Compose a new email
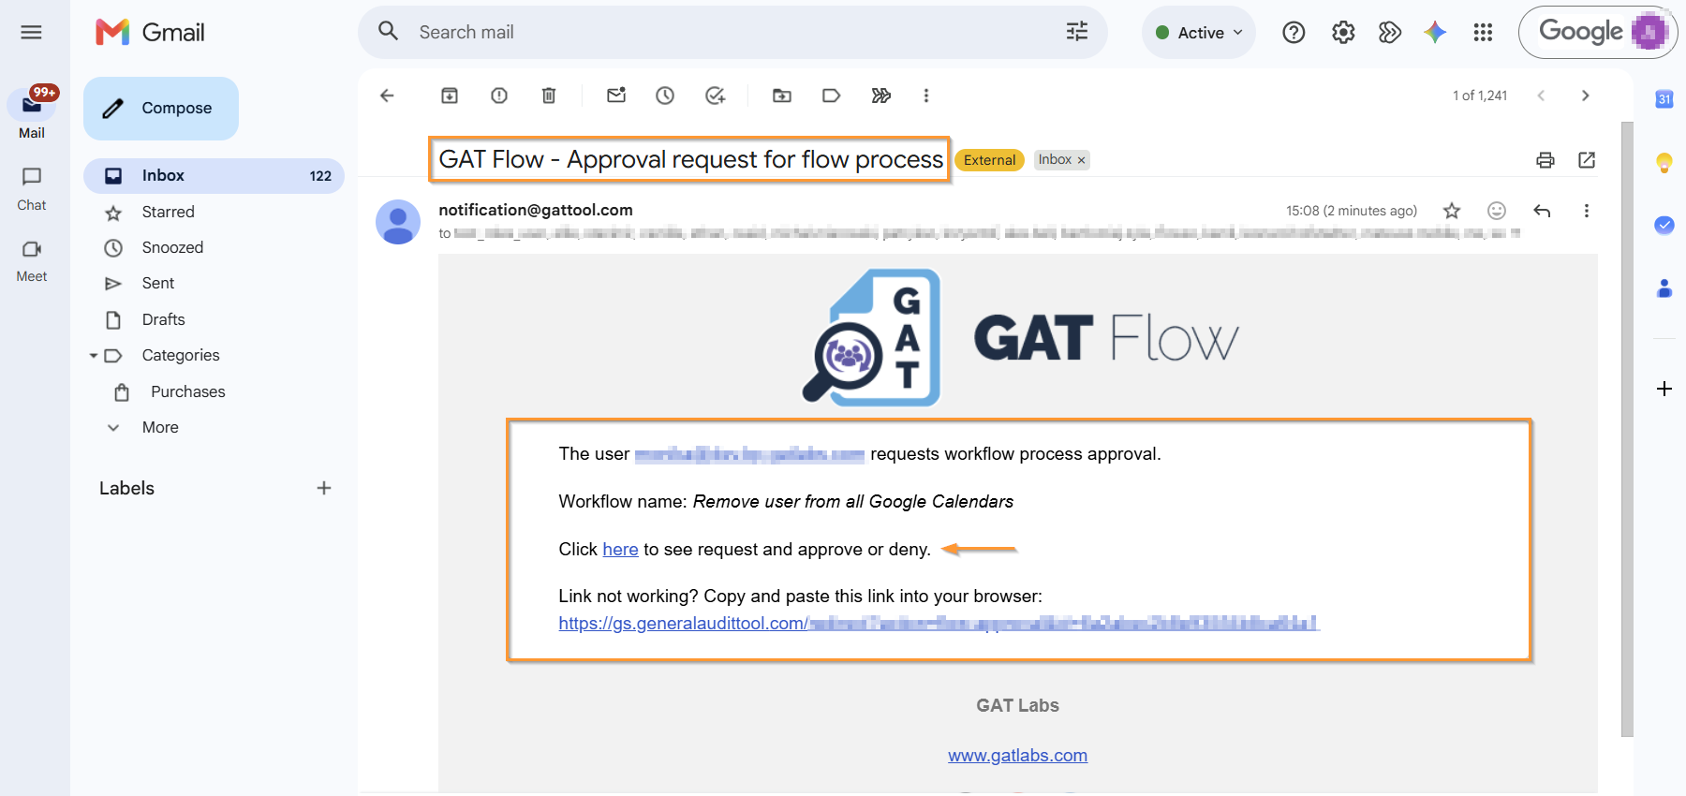The image size is (1686, 796). (x=161, y=109)
